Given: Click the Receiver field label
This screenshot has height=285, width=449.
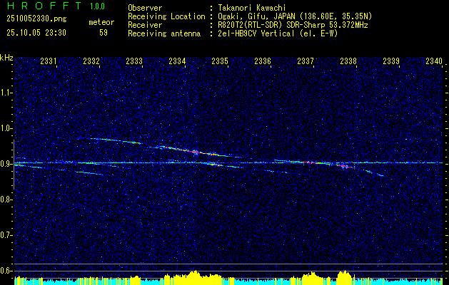Looking at the screenshot, I should 145,25.
